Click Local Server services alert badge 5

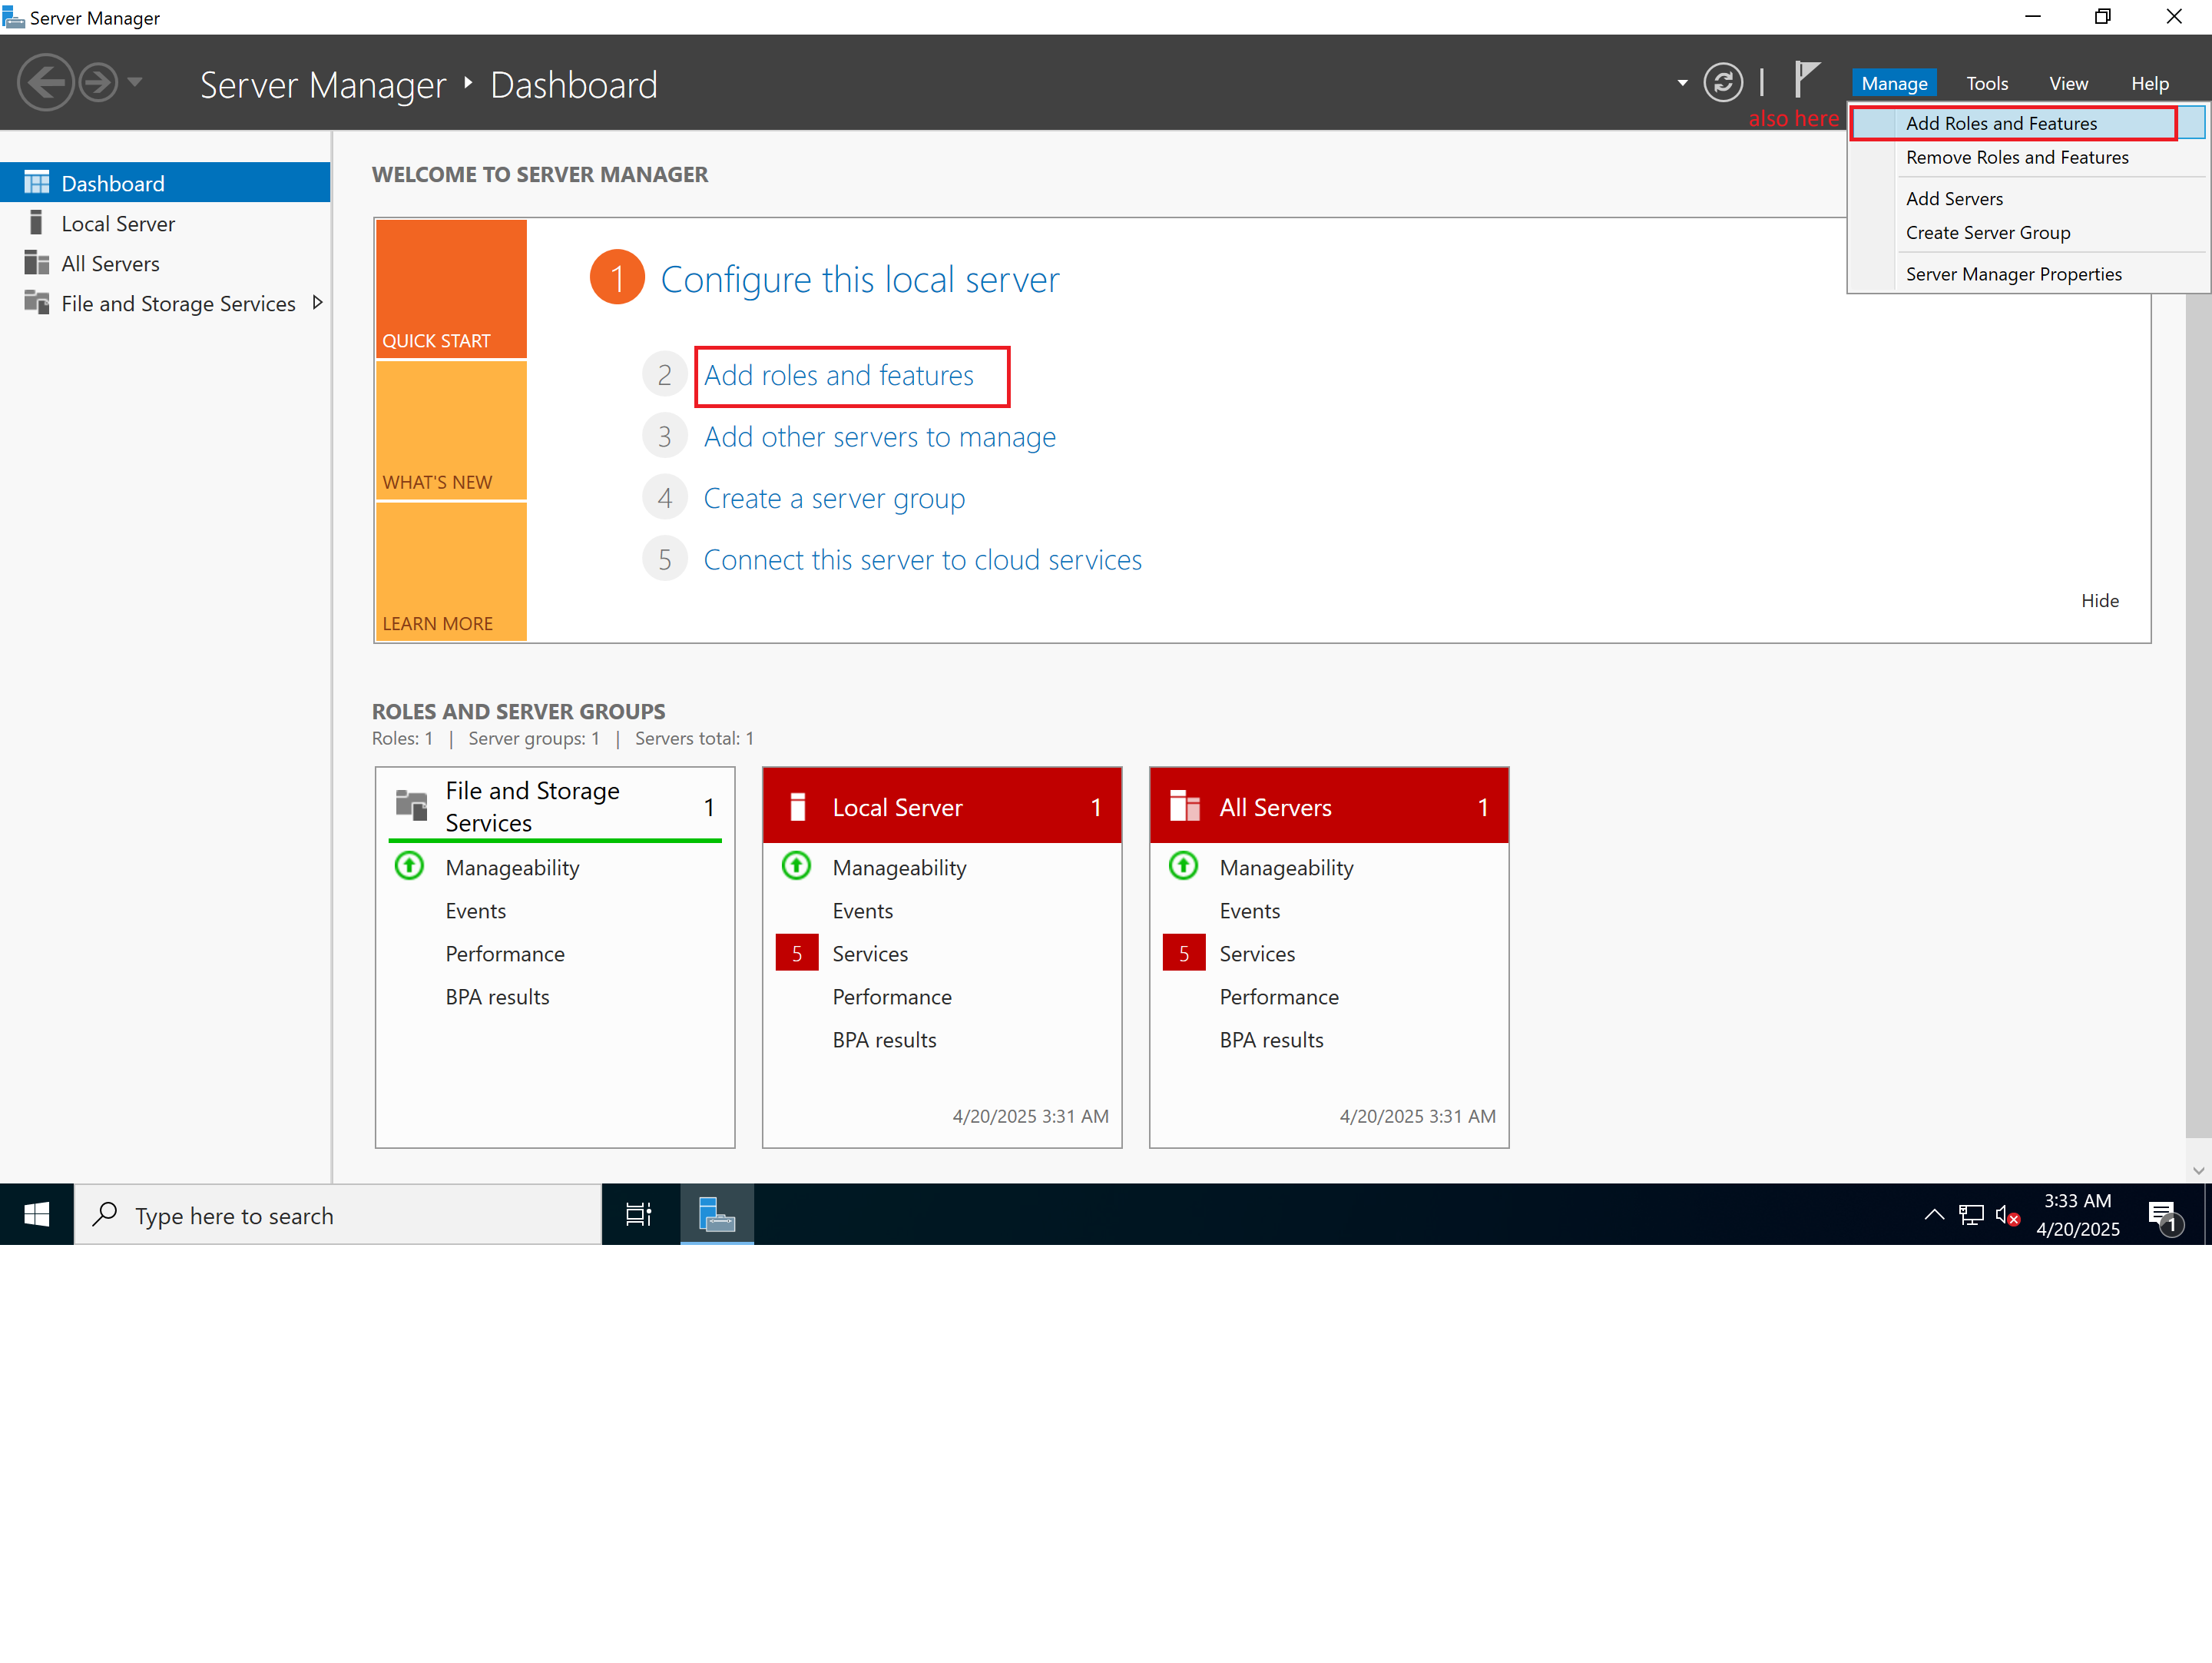tap(797, 953)
